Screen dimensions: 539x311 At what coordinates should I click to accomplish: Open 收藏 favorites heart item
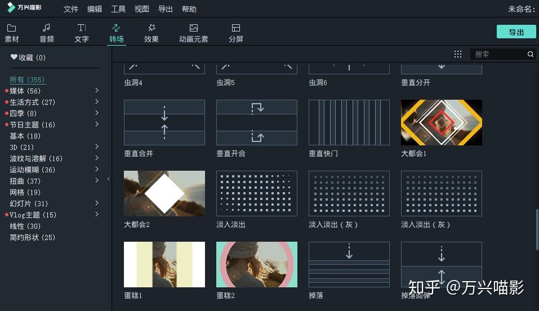28,57
